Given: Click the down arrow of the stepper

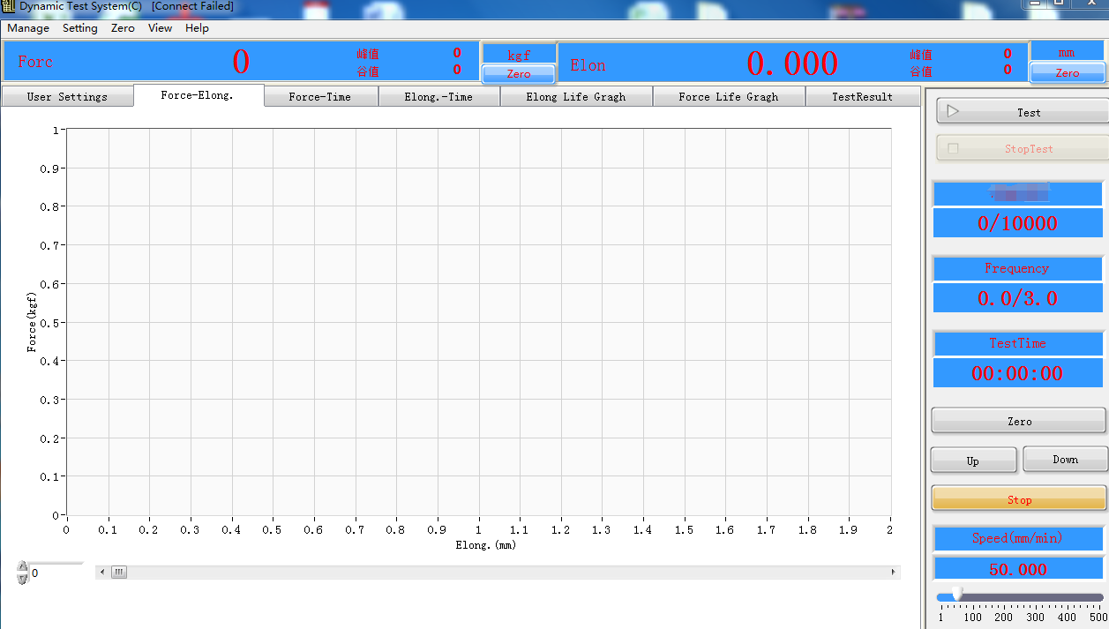Looking at the screenshot, I should (23, 579).
